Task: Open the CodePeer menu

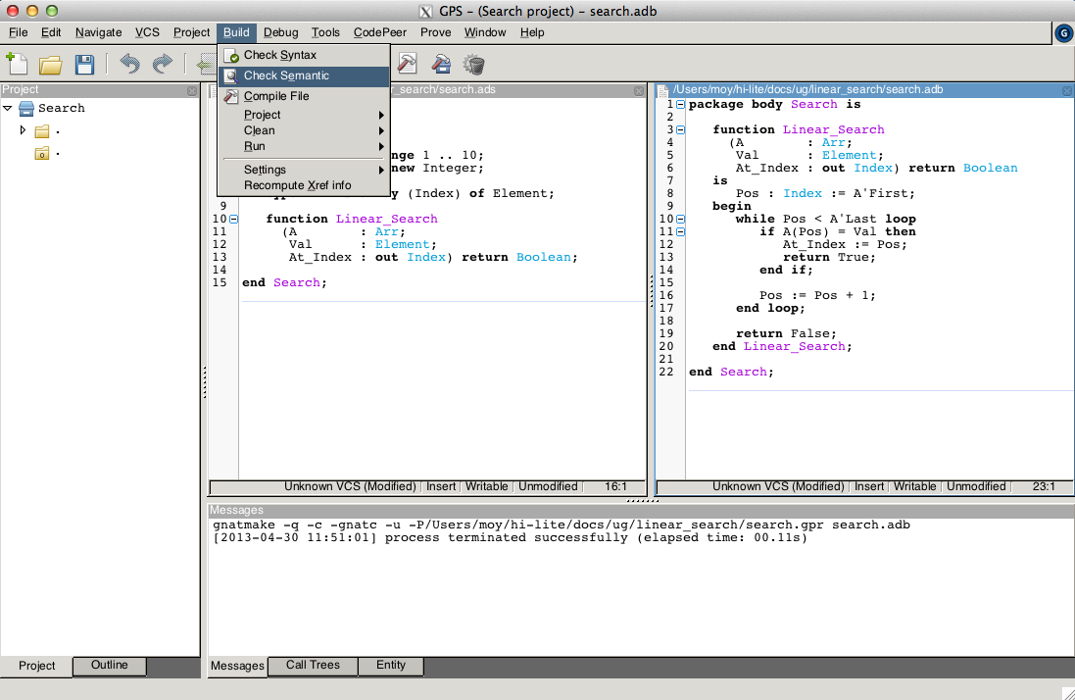Action: [380, 32]
